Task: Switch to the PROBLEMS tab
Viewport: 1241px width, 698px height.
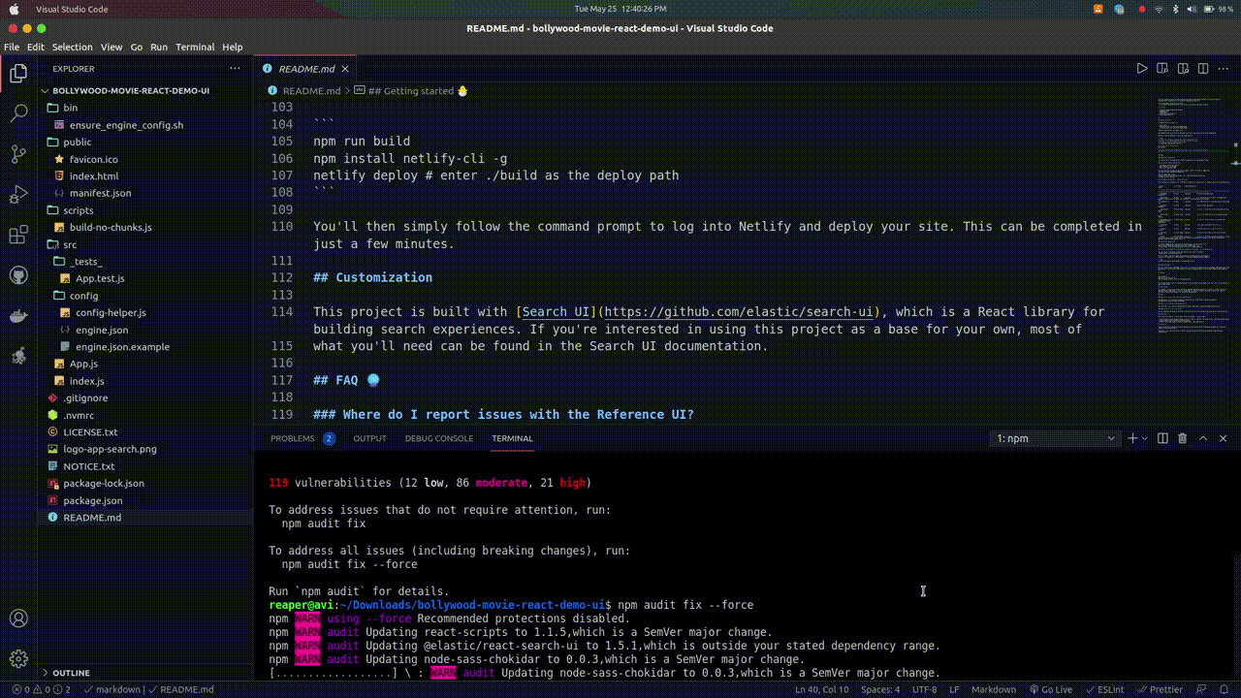Action: click(302, 438)
